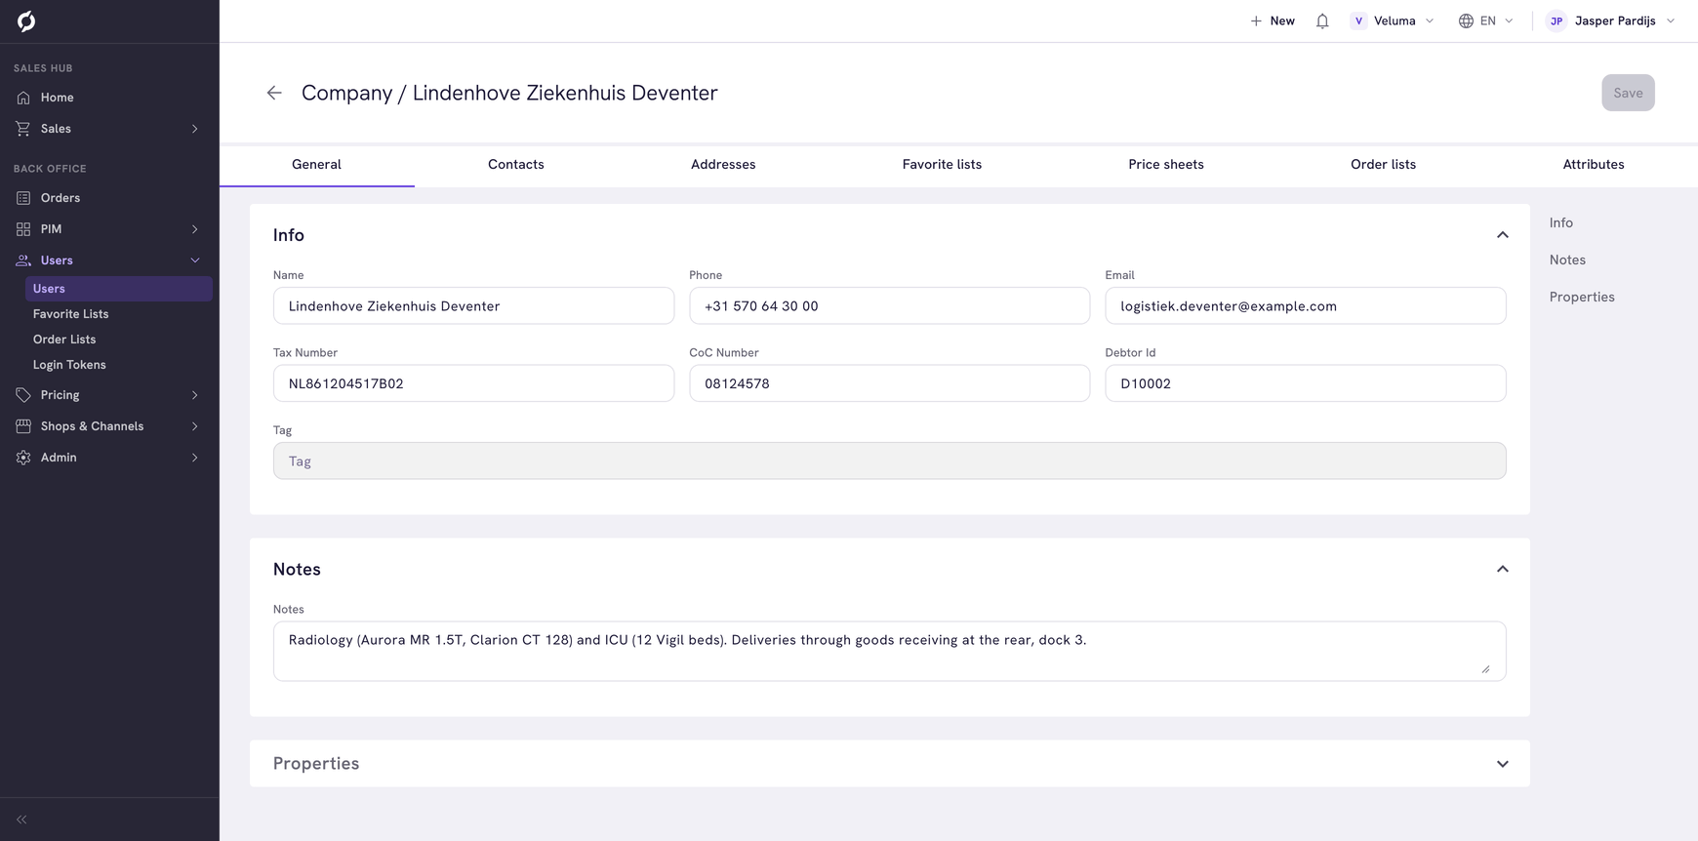1698x841 pixels.
Task: Expand the PIM menu chevron
Action: (x=195, y=229)
